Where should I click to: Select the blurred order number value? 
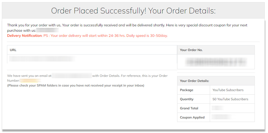coord(216,62)
